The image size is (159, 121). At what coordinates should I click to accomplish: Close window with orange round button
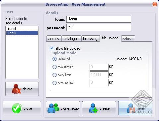click(x=155, y=4)
